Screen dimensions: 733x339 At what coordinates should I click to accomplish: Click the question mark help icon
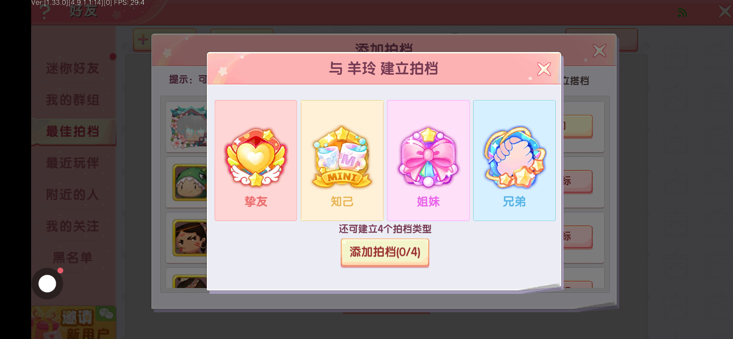pyautogui.click(x=44, y=12)
